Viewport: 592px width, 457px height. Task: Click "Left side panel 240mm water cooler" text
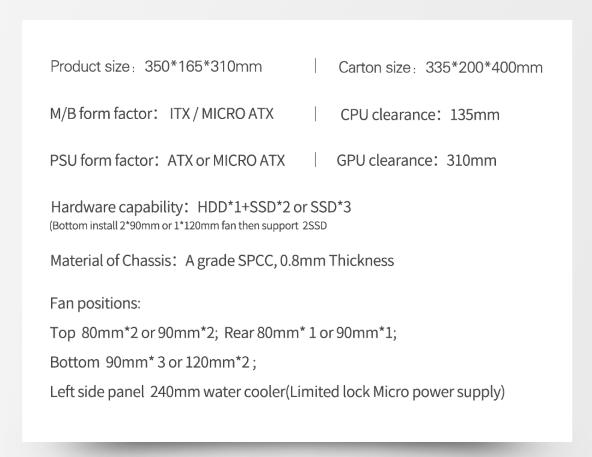tap(167, 392)
